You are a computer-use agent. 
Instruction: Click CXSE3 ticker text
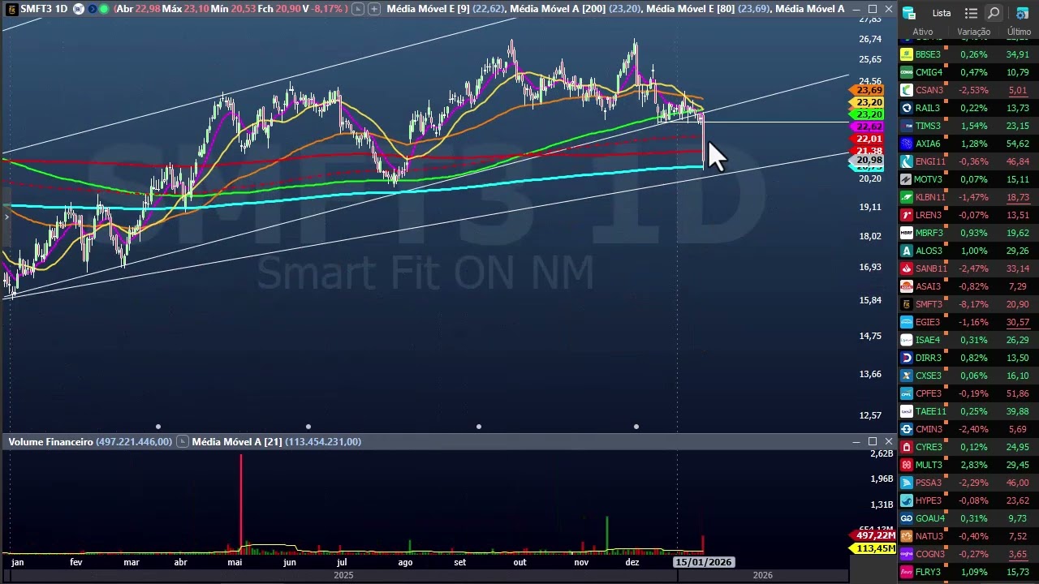click(x=929, y=376)
